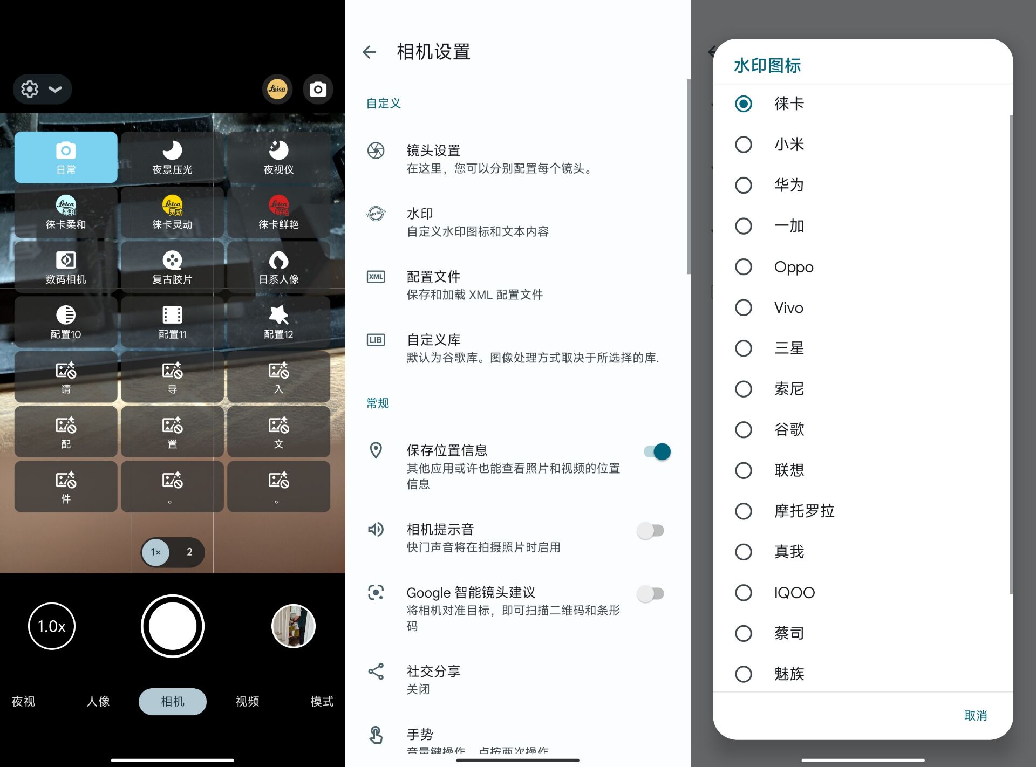Select 华为 watermark icon option
This screenshot has height=767, width=1036.
[741, 184]
